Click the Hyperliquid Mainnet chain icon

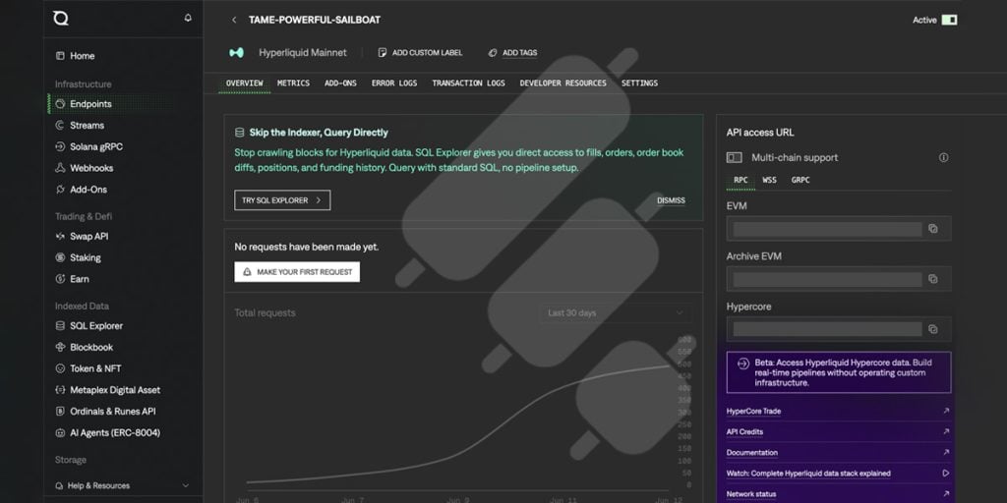pyautogui.click(x=236, y=53)
